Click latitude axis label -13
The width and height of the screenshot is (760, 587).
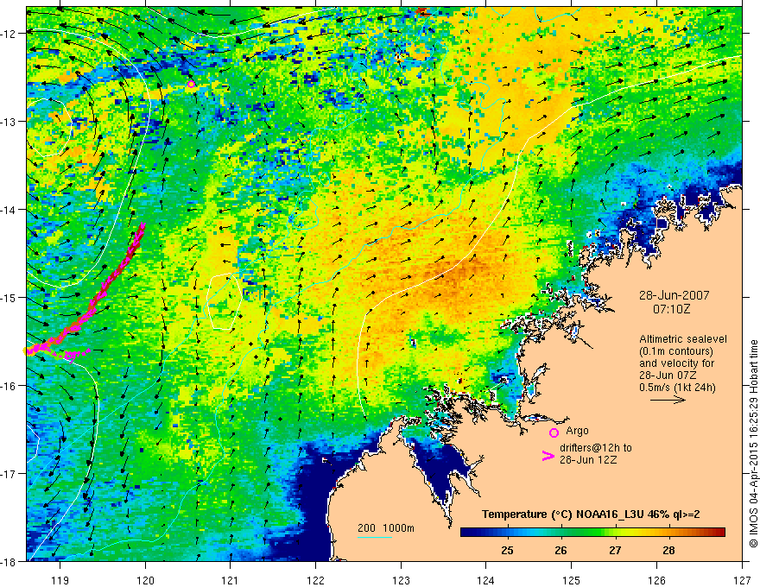(x=9, y=122)
